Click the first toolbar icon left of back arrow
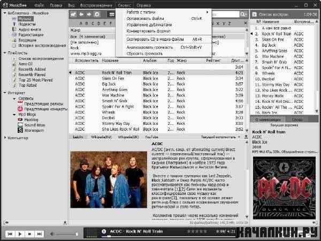The image size is (321, 241). coord(73,14)
